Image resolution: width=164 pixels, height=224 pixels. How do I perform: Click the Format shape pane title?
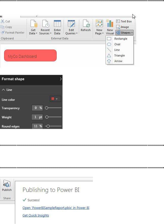click(x=13, y=79)
